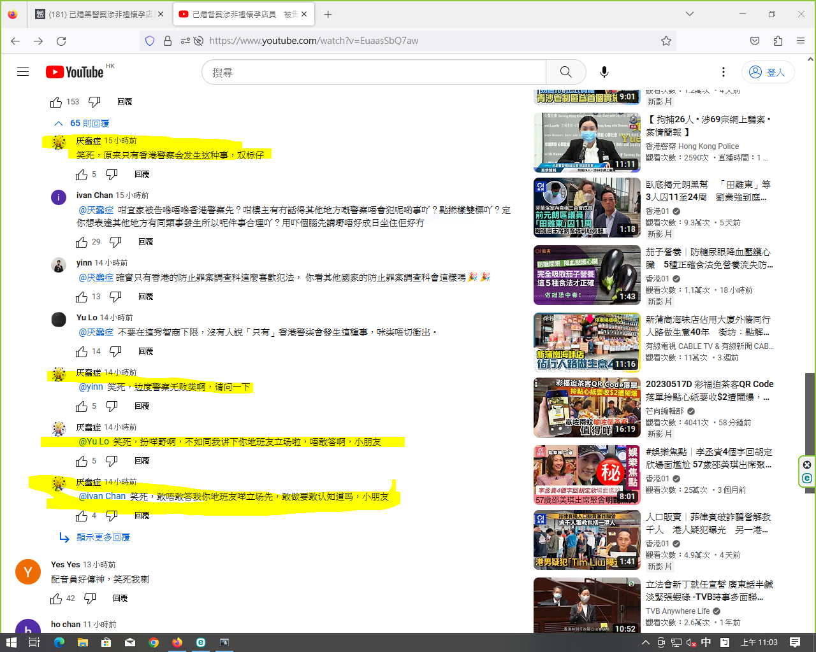Open the Firefox application menu
Image resolution: width=816 pixels, height=652 pixels.
click(x=801, y=41)
